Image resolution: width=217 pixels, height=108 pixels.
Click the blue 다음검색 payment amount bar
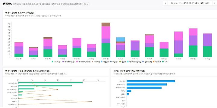coord(127,94)
